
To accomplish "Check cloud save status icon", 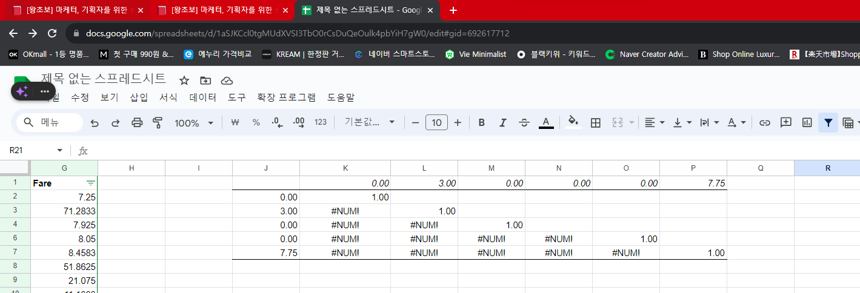I will (x=227, y=81).
